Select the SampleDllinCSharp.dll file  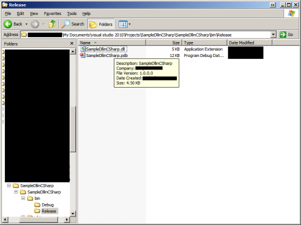105,49
